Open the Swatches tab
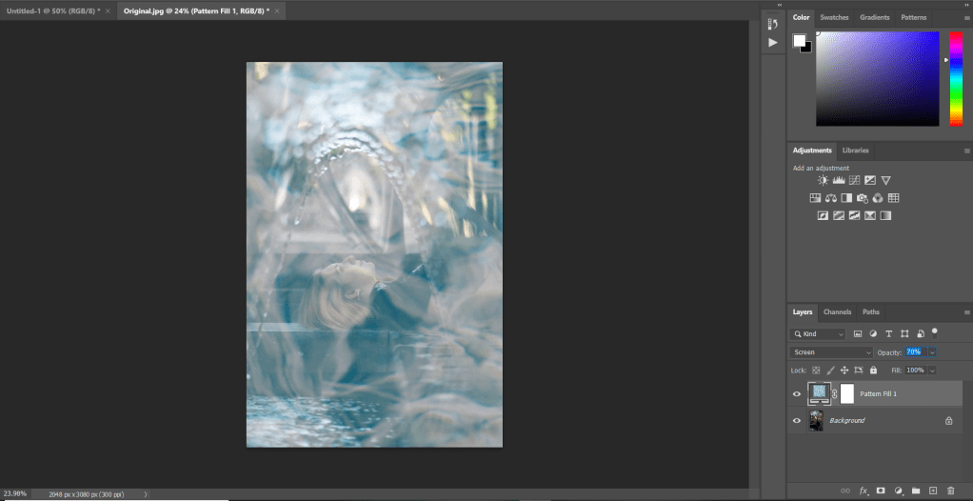Image resolution: width=973 pixels, height=501 pixels. [834, 17]
